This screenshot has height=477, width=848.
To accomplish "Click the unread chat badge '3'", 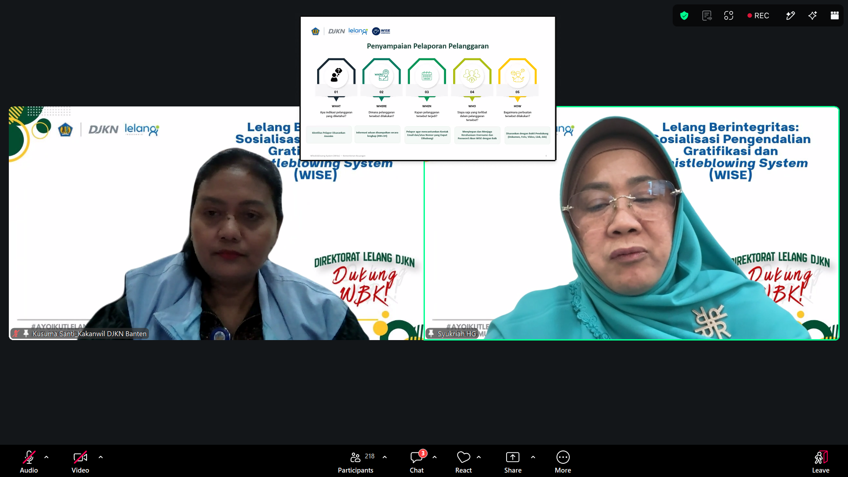I will tap(423, 453).
